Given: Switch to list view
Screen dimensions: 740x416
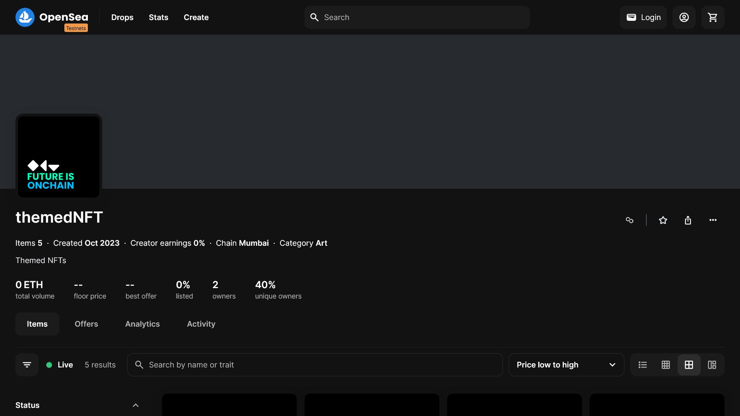Looking at the screenshot, I should [642, 365].
